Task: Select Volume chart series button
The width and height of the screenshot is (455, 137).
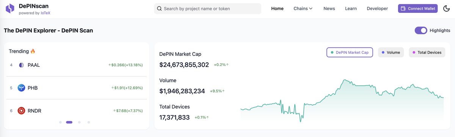Action: click(x=391, y=52)
